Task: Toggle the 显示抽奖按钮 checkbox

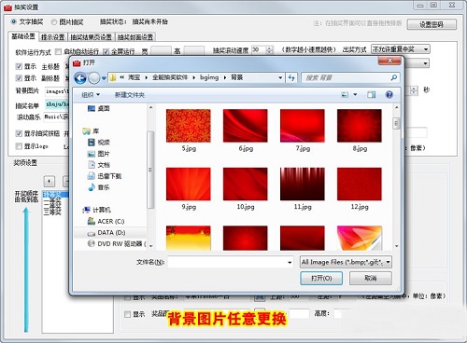Action: pyautogui.click(x=19, y=133)
